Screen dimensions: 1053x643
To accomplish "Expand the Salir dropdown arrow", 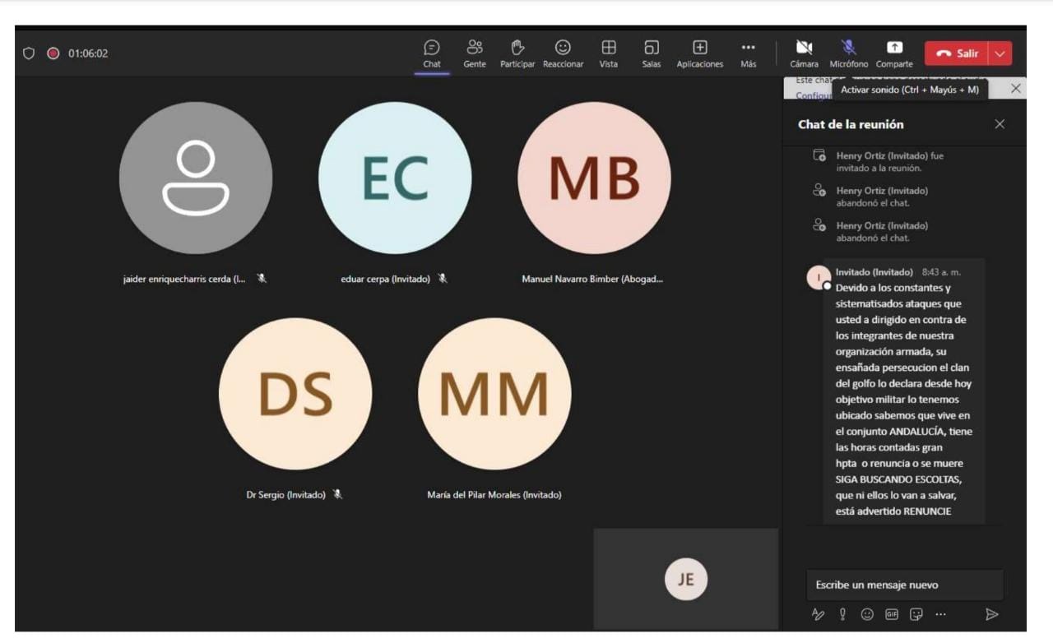I will point(1000,53).
